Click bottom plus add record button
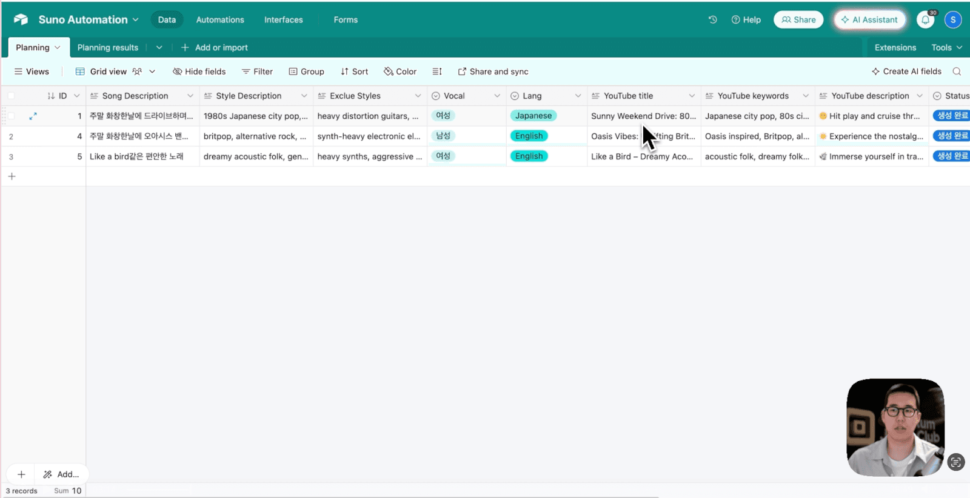The width and height of the screenshot is (970, 498). point(21,474)
